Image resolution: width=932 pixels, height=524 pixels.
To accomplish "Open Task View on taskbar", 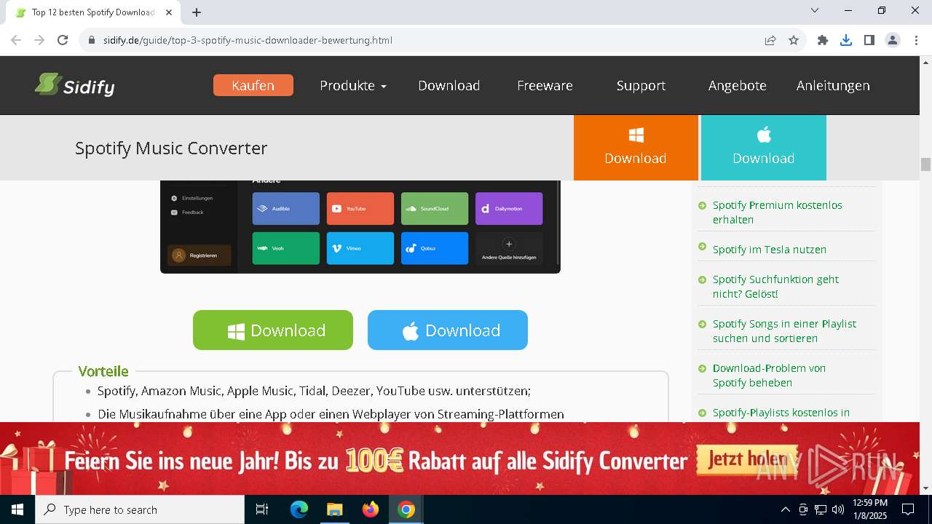I will pos(262,509).
